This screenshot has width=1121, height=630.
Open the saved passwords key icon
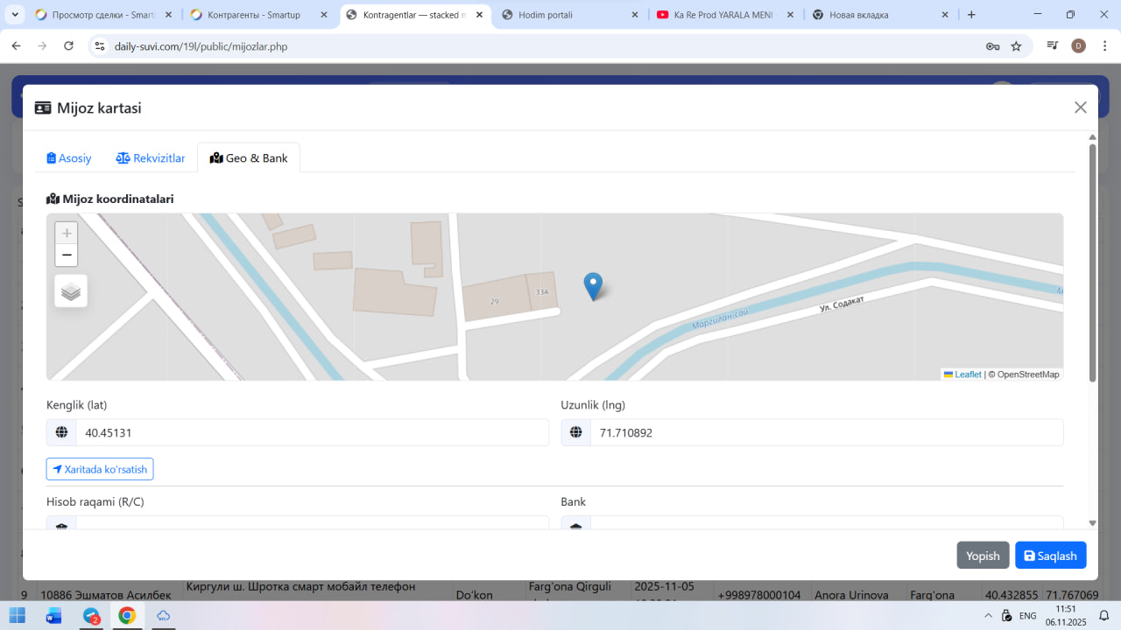tap(993, 46)
